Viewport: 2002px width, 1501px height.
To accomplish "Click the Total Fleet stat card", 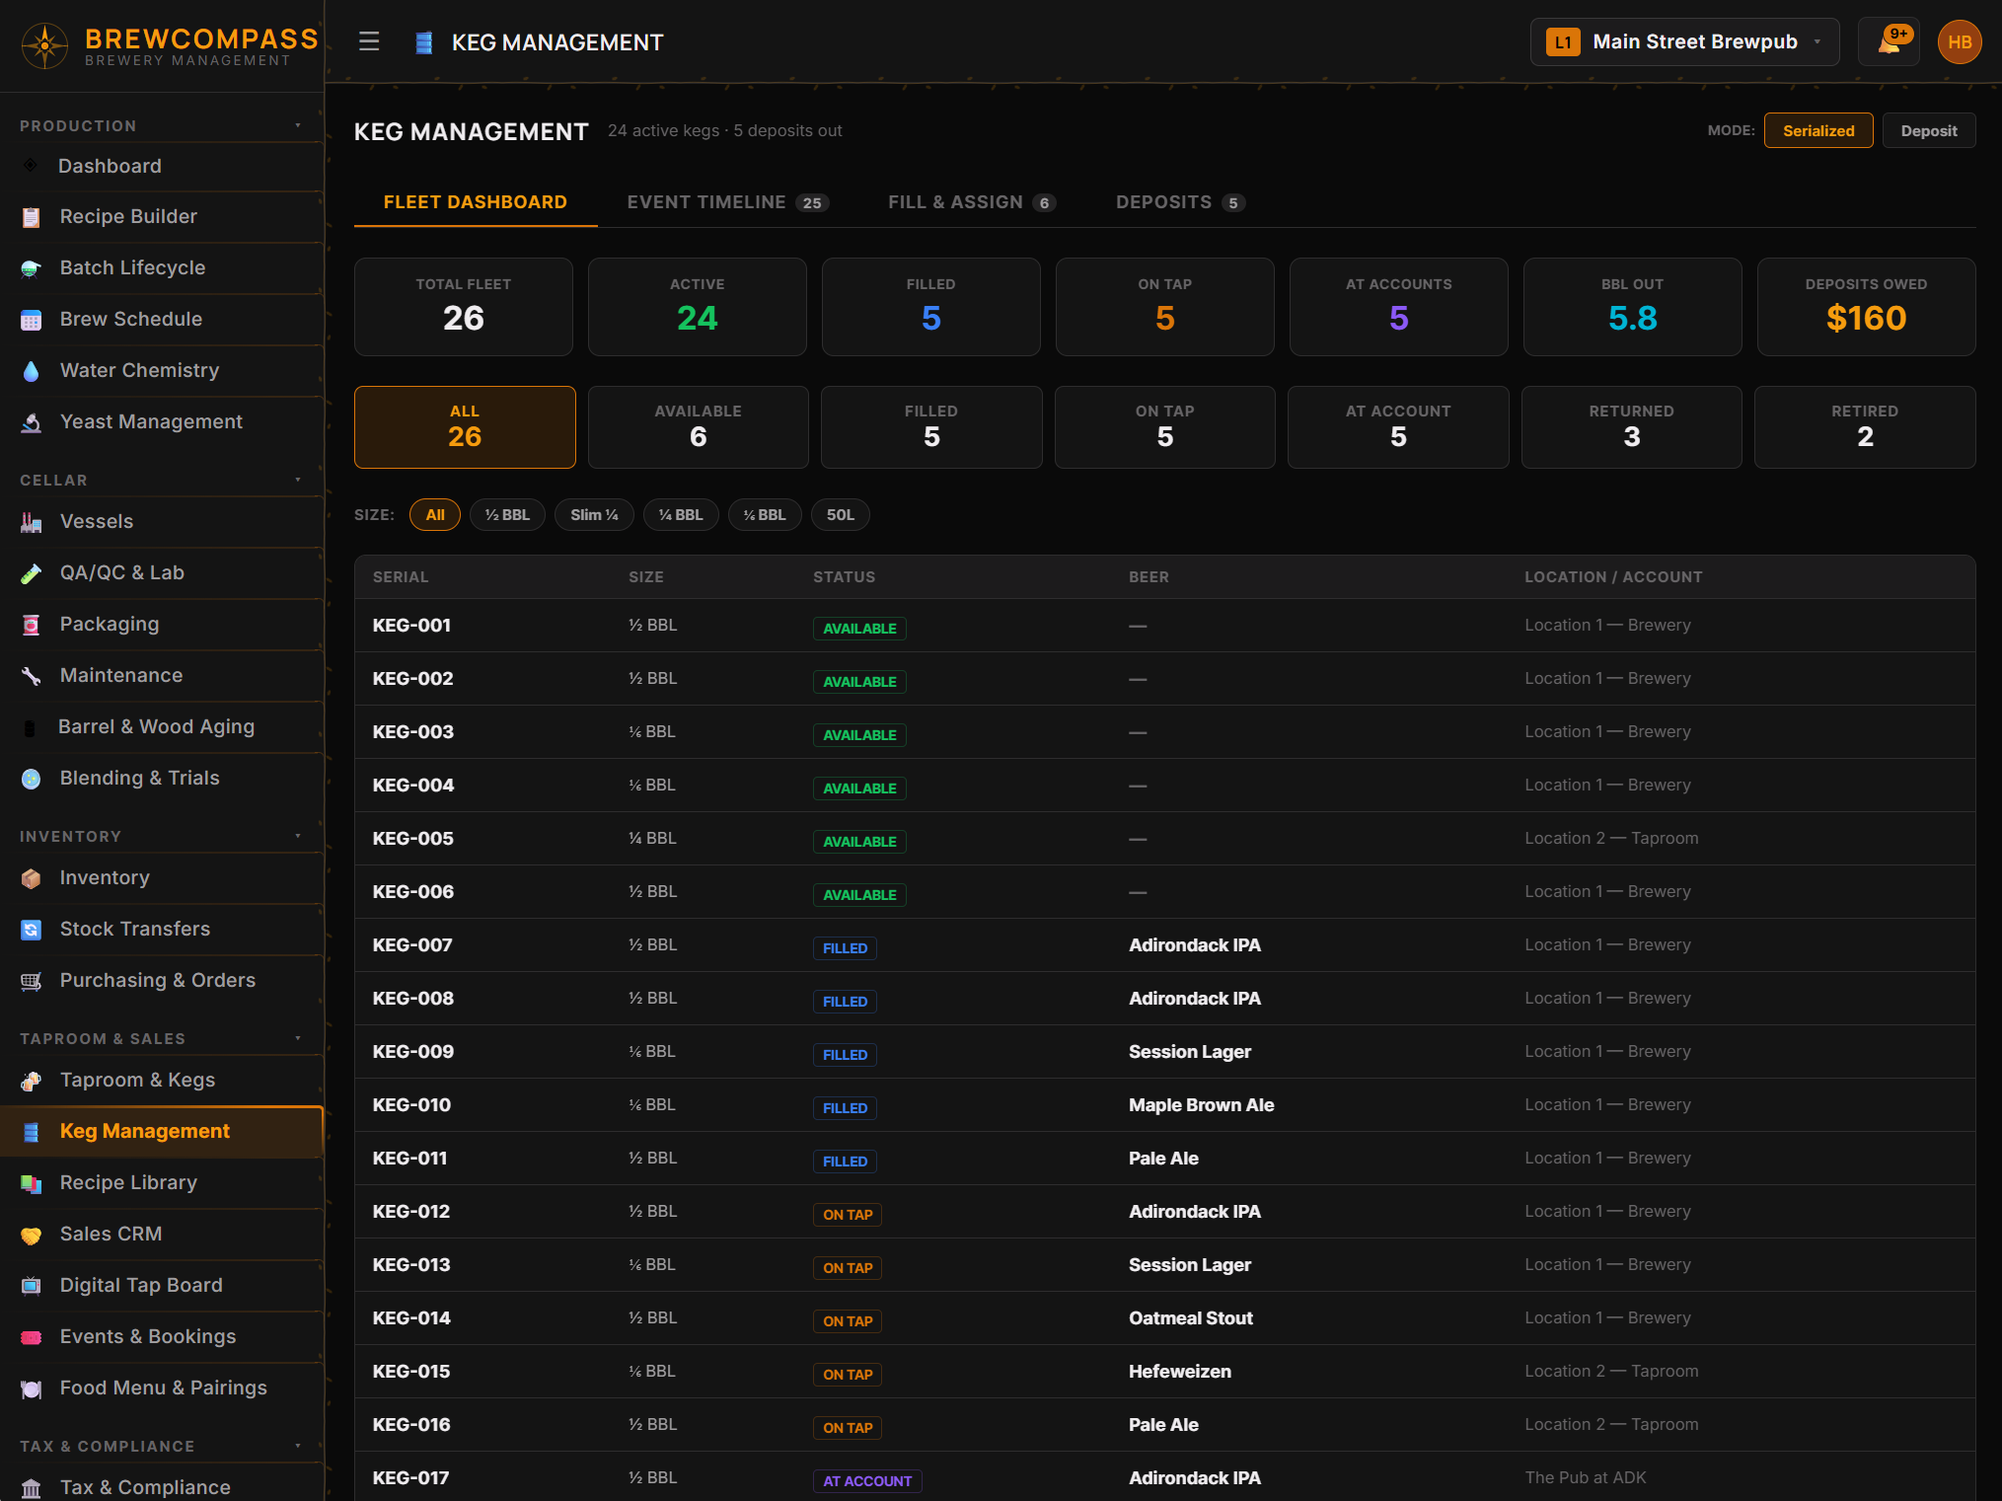I will point(464,307).
